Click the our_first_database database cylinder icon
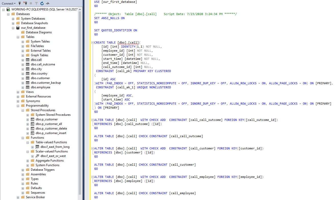This screenshot has width=336, height=200. point(18,28)
